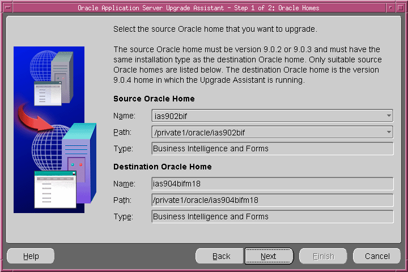Image resolution: width=408 pixels, height=272 pixels.
Task: Click the paragraph starting 'The source Oracle home must'
Action: (x=248, y=65)
